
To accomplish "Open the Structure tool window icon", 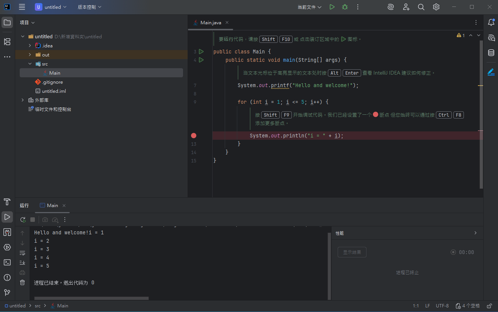I will click(7, 42).
